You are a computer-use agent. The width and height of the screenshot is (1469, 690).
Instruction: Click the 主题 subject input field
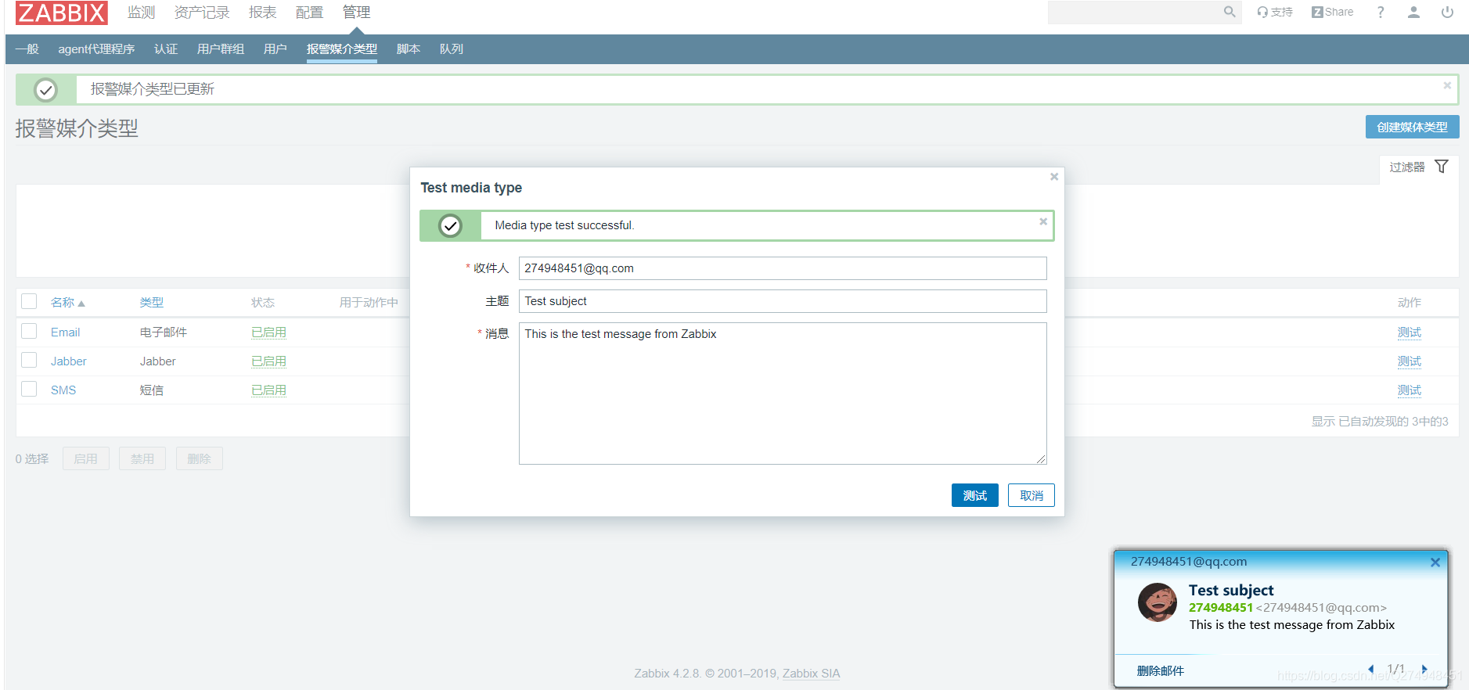(783, 301)
